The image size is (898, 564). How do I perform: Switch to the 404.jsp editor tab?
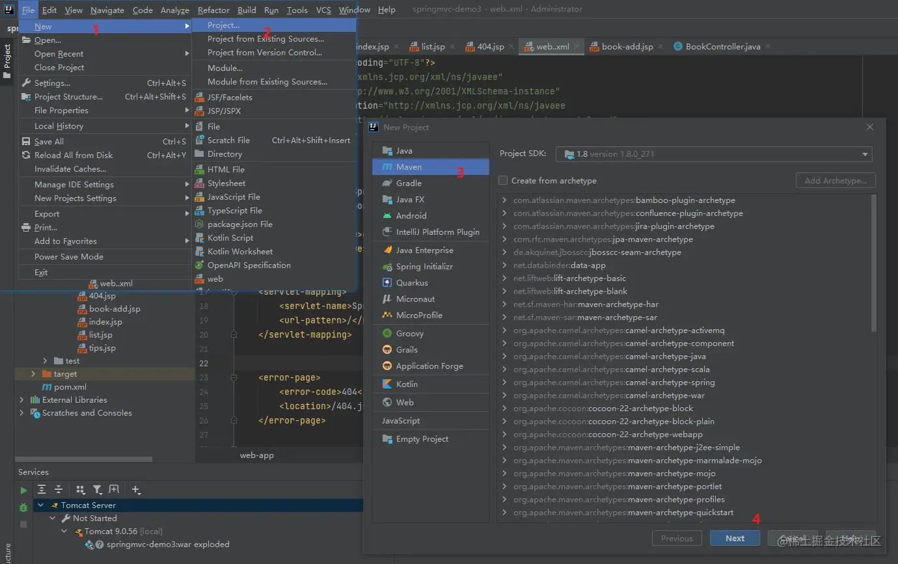(x=491, y=47)
